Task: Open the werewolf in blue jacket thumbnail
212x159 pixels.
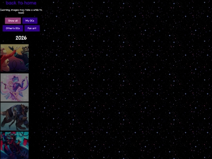Action: pyautogui.click(x=15, y=117)
